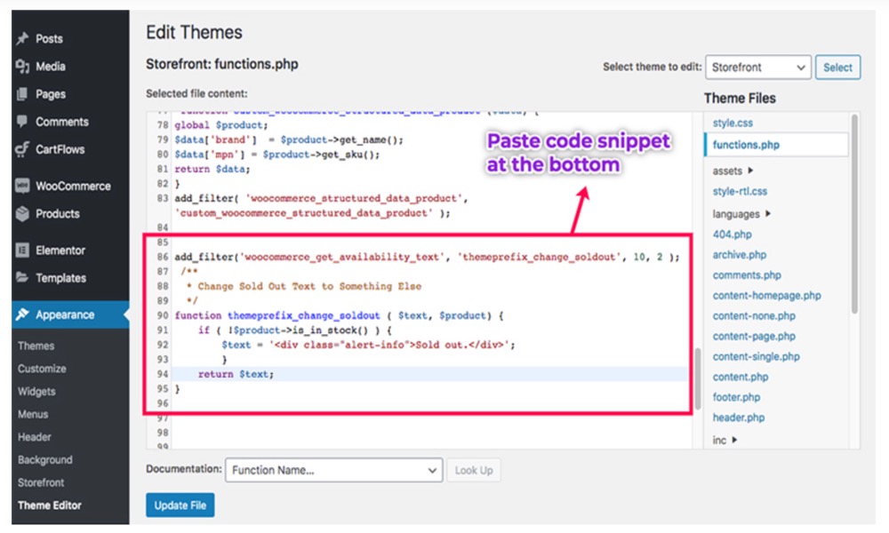The width and height of the screenshot is (889, 533).
Task: Place cursor on line 94 return statement
Action: pos(236,374)
